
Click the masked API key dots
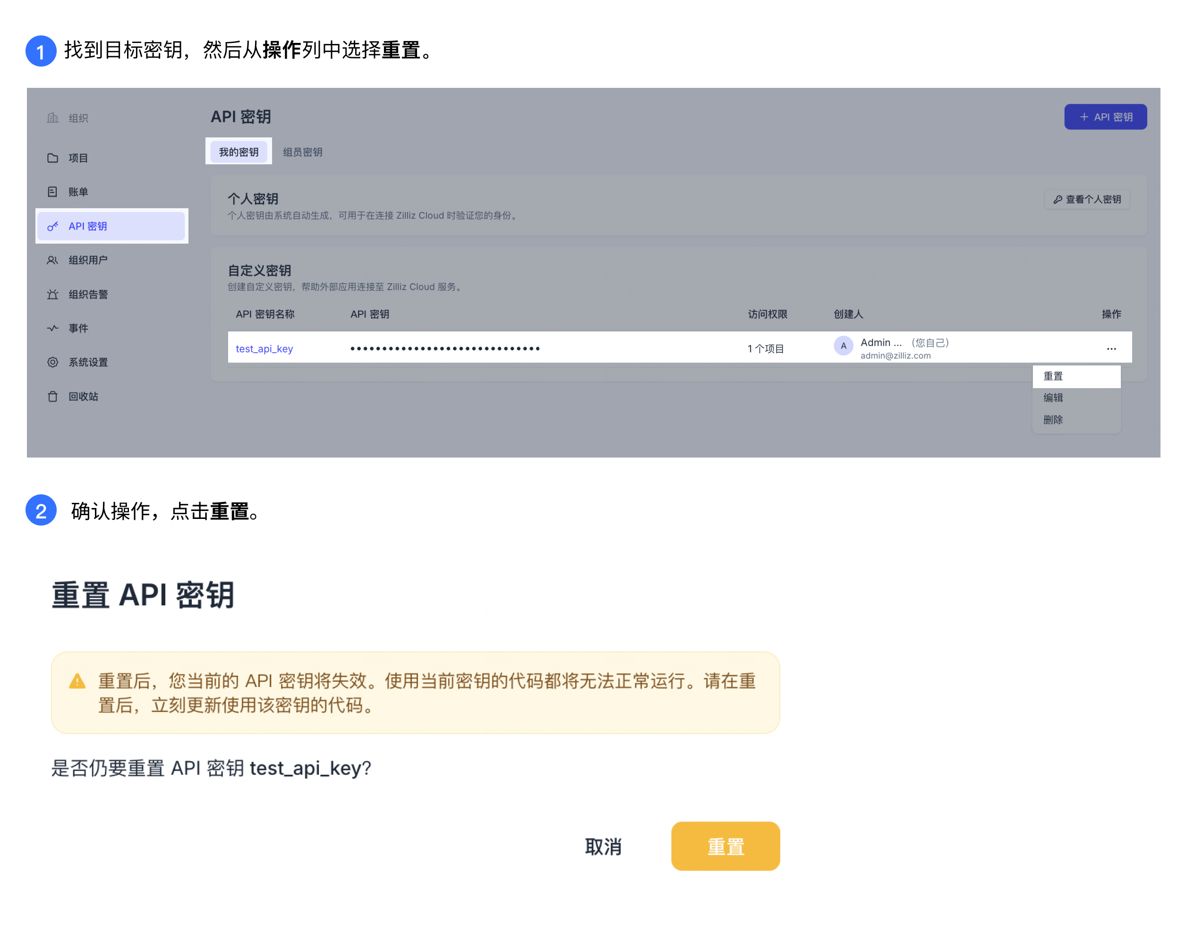[445, 349]
